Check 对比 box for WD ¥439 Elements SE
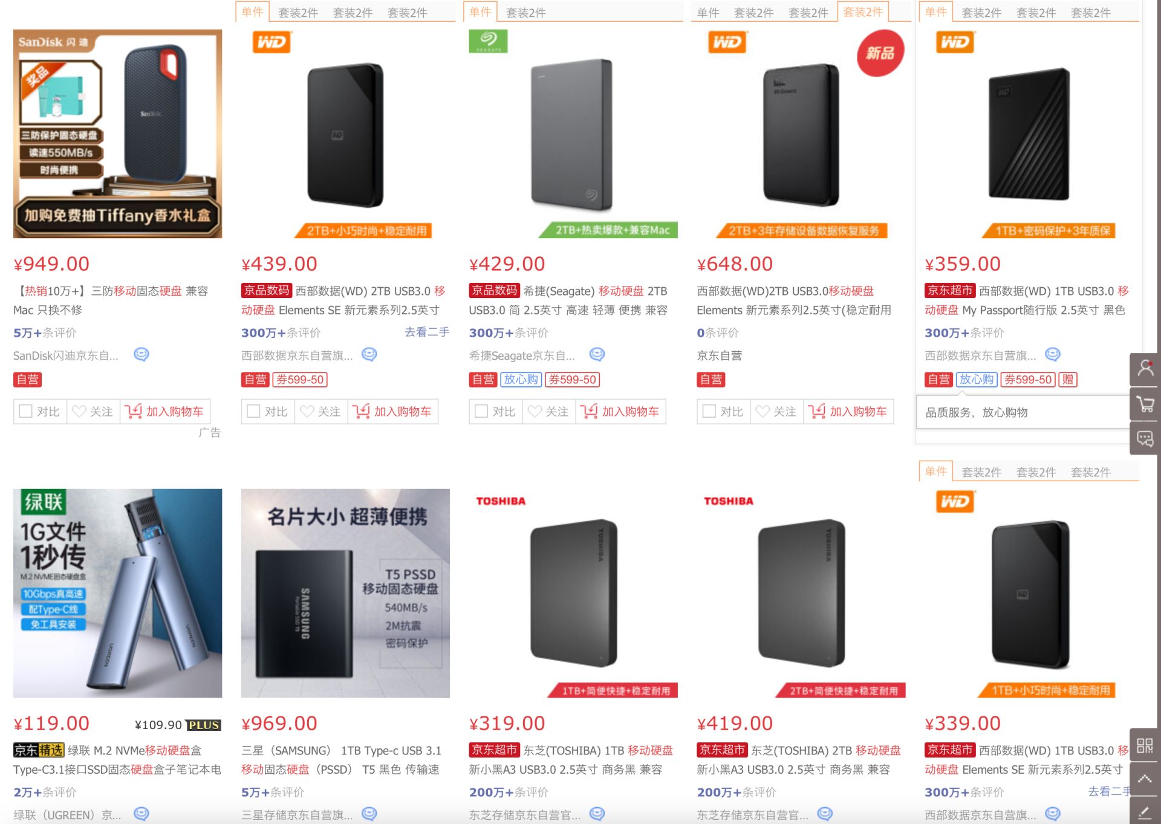The height and width of the screenshot is (824, 1161). click(253, 411)
